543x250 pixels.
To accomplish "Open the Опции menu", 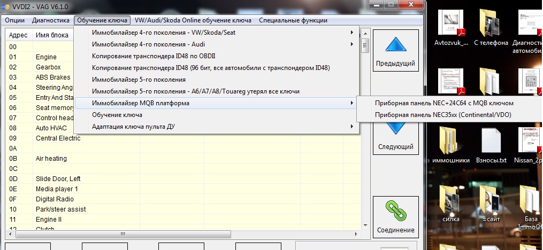I will tap(14, 20).
